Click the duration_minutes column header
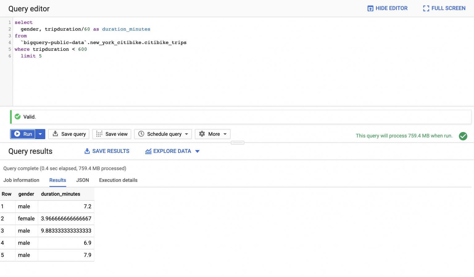 (60, 194)
